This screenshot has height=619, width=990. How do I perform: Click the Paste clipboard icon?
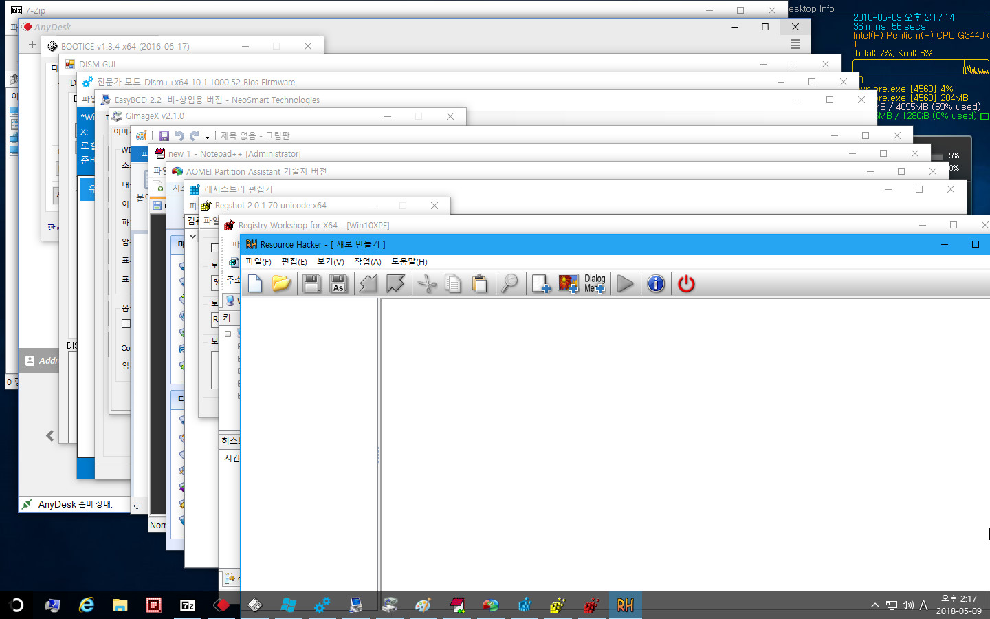[480, 283]
